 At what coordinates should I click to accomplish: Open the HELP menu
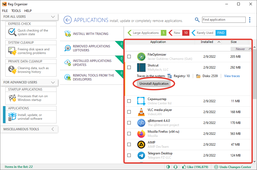coord(28,11)
